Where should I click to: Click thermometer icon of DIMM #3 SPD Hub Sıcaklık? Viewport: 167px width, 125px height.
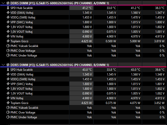coord(8,69)
